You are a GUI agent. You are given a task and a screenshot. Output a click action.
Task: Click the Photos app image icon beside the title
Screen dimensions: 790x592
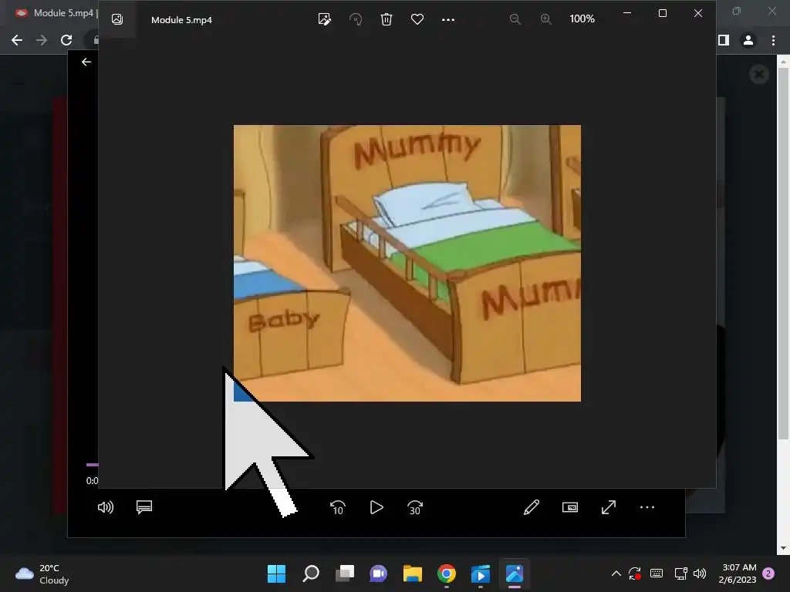click(x=117, y=19)
